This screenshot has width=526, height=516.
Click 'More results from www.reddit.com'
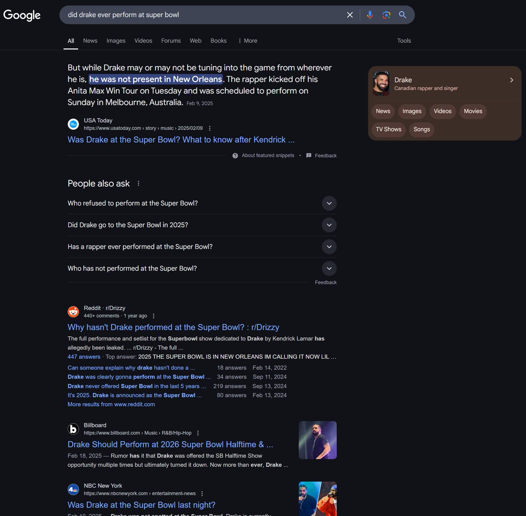click(111, 405)
